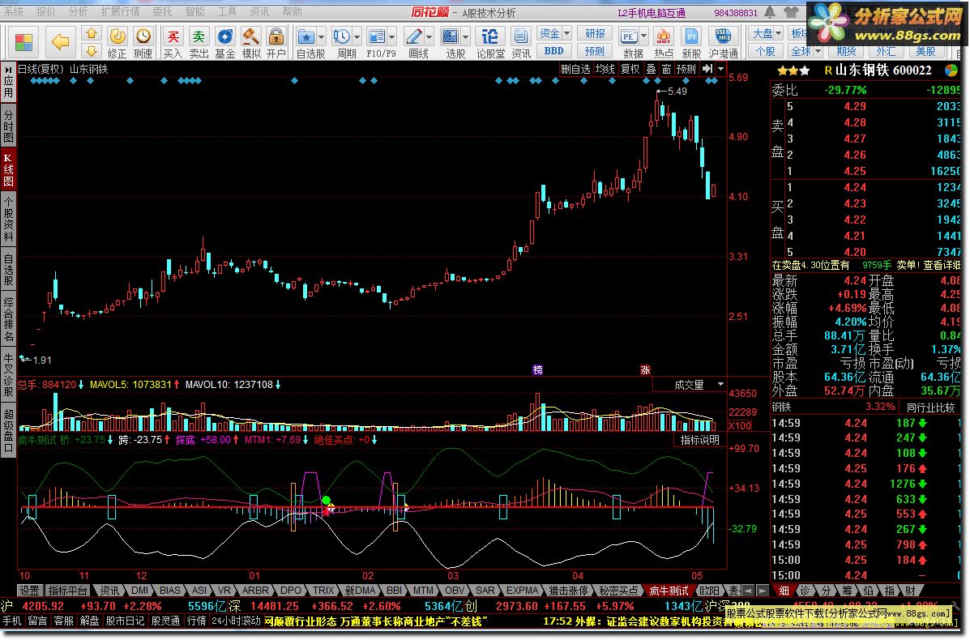The height and width of the screenshot is (640, 970).
Task: Expand the 画线 dropdown arrow
Action: click(x=429, y=37)
